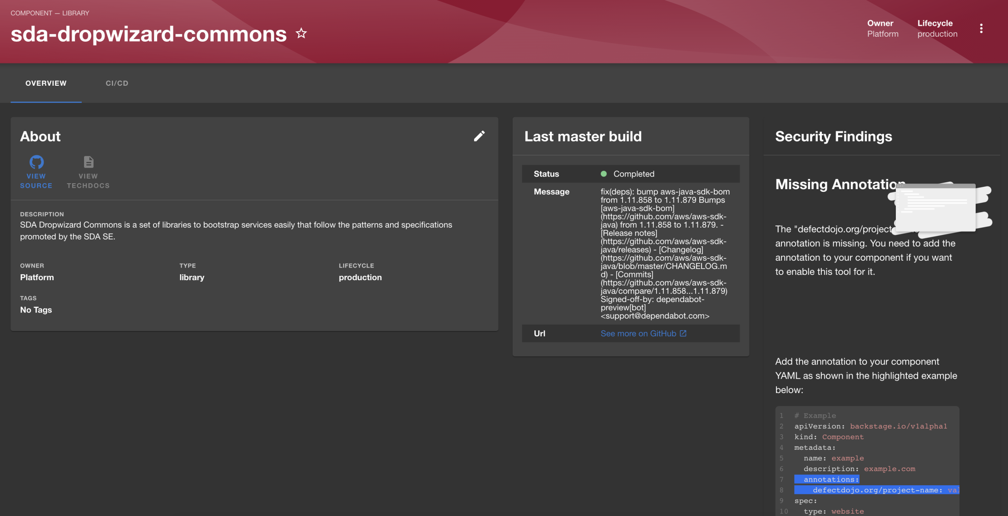
Task: Open View Source GitHub link
Action: [x=36, y=172]
